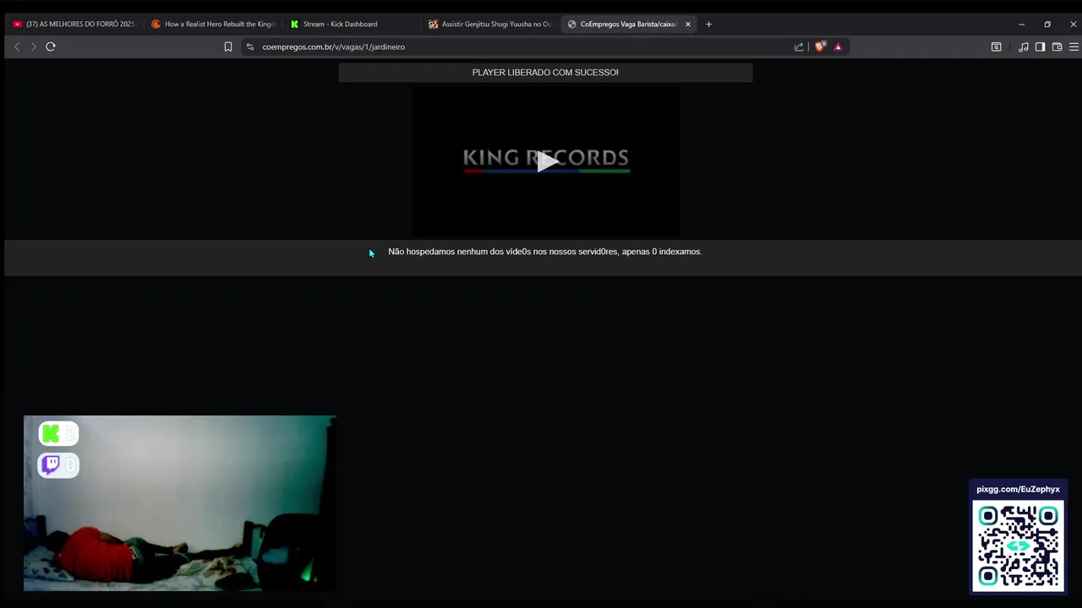Bookmark this page
This screenshot has height=608, width=1082.
click(x=228, y=46)
